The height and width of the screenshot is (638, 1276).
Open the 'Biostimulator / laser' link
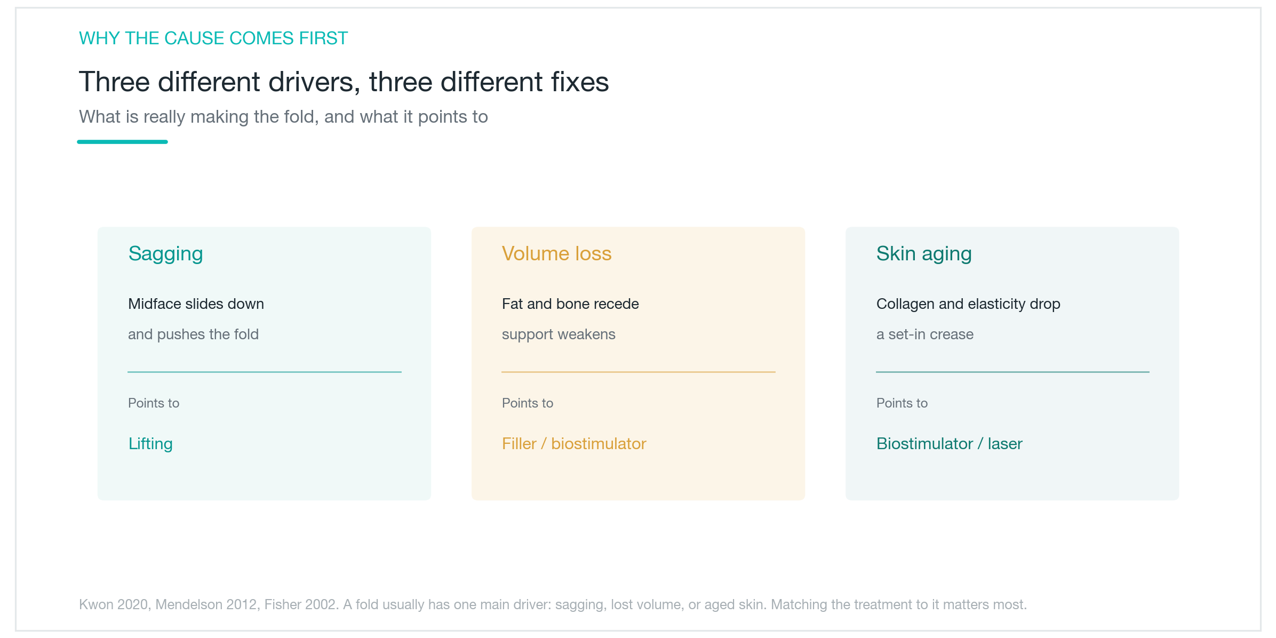pyautogui.click(x=950, y=444)
